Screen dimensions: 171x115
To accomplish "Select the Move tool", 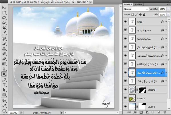I will (4, 8).
